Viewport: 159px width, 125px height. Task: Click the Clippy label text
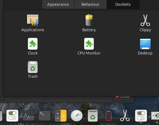pyautogui.click(x=145, y=30)
